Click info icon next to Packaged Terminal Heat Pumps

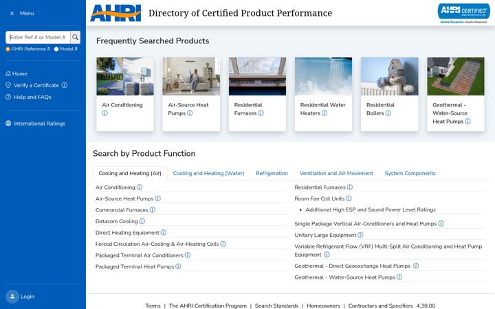tap(178, 266)
